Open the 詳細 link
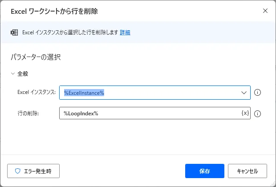Image resolution: width=276 pixels, height=187 pixels. point(125,33)
